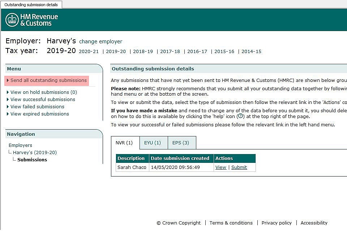Switch to tax year 2020-21
This screenshot has height=231, width=347.
(89, 52)
